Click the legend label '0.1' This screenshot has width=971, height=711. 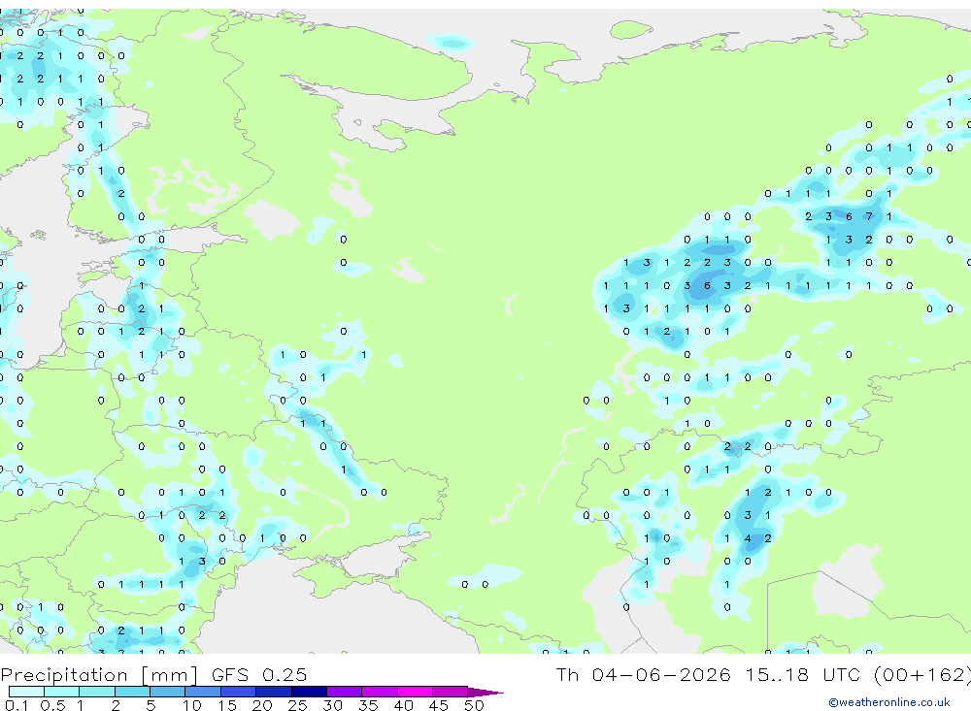click(16, 705)
